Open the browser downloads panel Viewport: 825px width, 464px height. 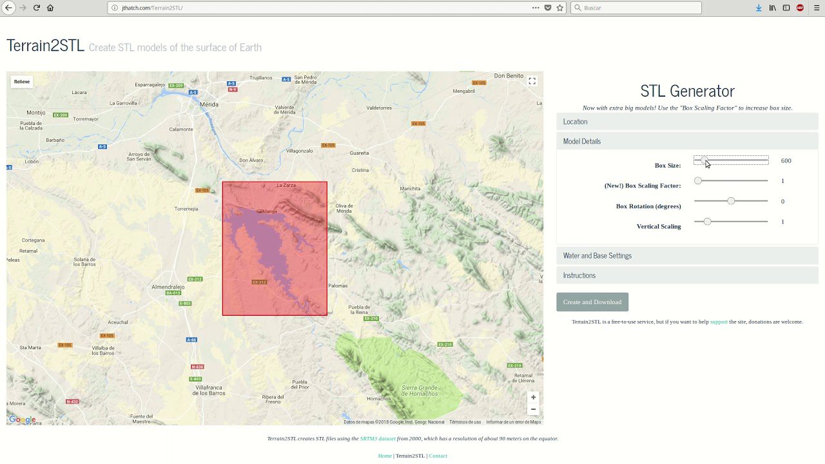pyautogui.click(x=759, y=8)
